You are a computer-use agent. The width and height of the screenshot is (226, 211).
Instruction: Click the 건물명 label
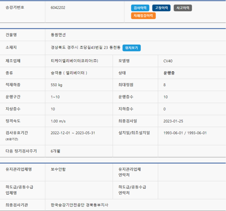(x=11, y=35)
